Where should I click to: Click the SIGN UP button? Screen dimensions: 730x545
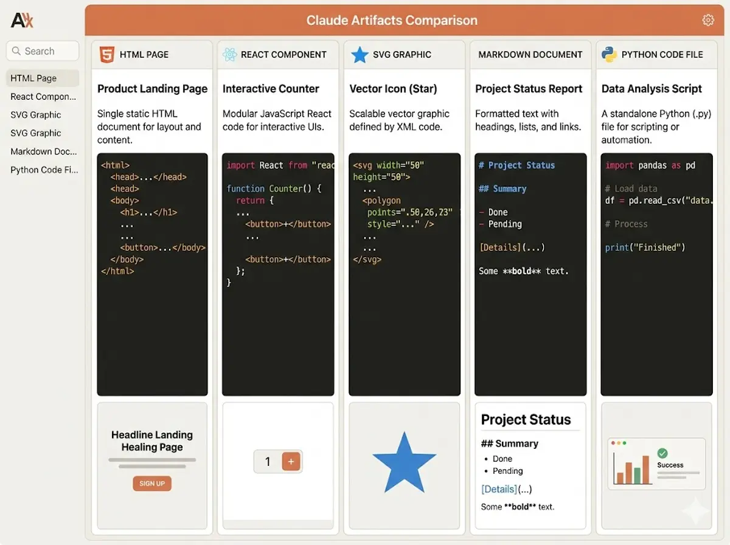click(152, 484)
